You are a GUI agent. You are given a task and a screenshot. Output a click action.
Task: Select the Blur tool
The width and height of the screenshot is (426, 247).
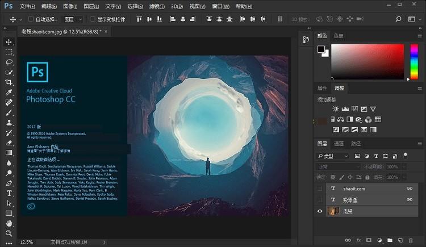tap(9, 163)
